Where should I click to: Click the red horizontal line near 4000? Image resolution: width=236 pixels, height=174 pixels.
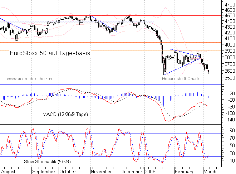[x=72, y=43]
